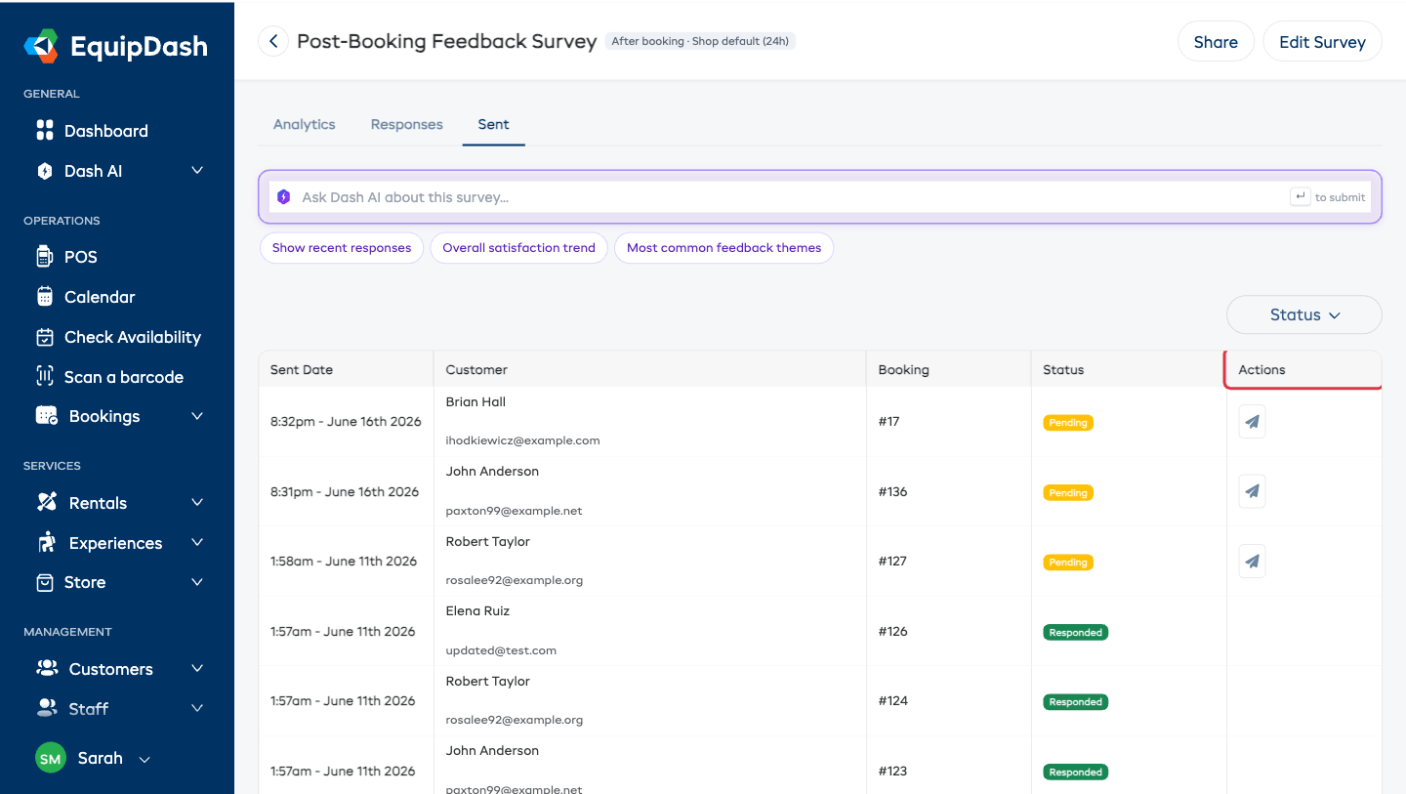Screen dimensions: 1406x794
Task: Click the Bookings calendar icon
Action: tap(46, 416)
